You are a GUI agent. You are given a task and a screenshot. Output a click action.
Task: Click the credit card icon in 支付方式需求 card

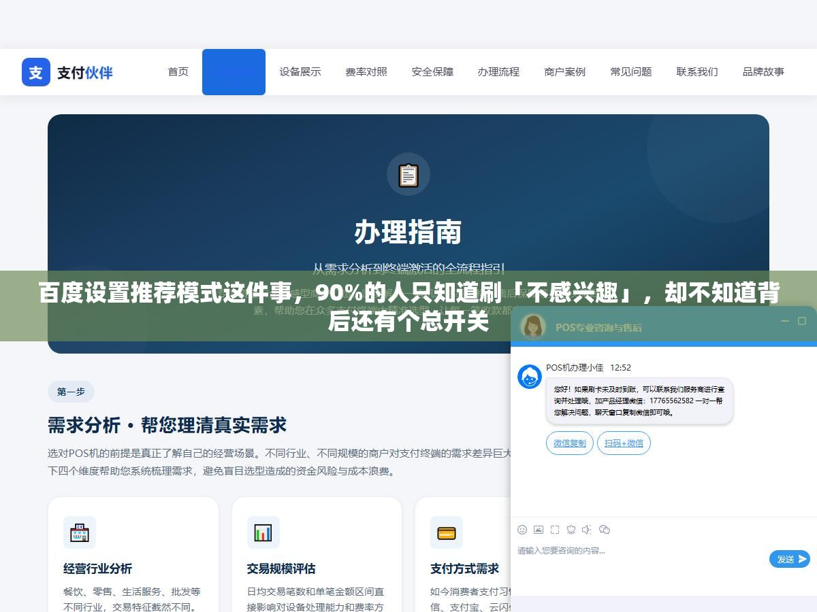click(x=447, y=532)
